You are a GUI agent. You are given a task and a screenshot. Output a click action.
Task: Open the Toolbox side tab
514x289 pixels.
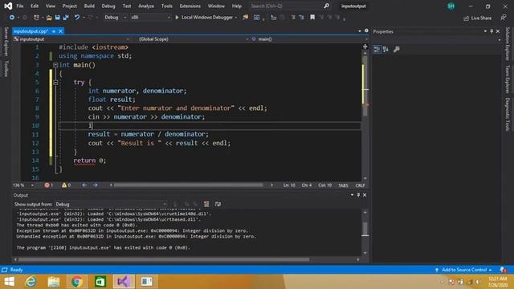(6, 68)
